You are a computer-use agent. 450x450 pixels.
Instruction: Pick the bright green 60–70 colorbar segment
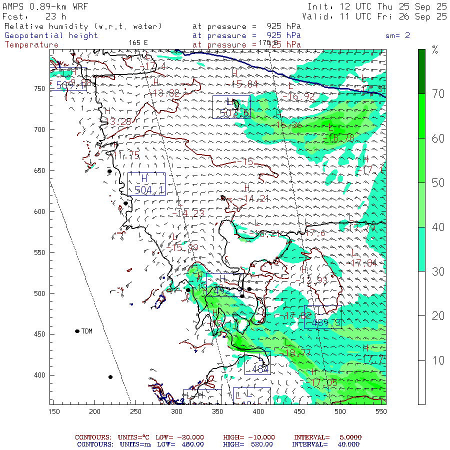point(422,116)
